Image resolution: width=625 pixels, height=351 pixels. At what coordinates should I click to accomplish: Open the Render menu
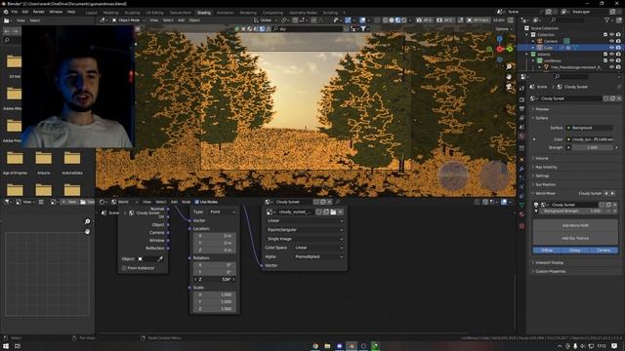point(39,12)
